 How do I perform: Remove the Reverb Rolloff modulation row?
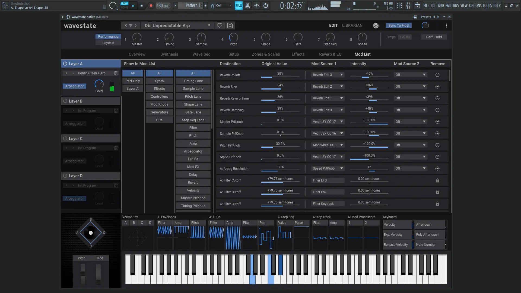[437, 75]
